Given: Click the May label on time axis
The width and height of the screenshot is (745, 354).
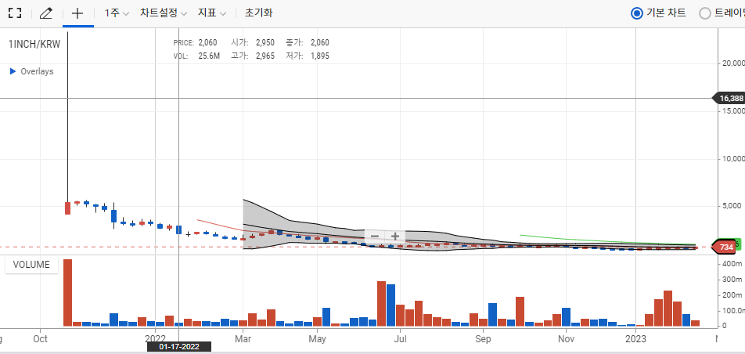Looking at the screenshot, I should click(317, 339).
